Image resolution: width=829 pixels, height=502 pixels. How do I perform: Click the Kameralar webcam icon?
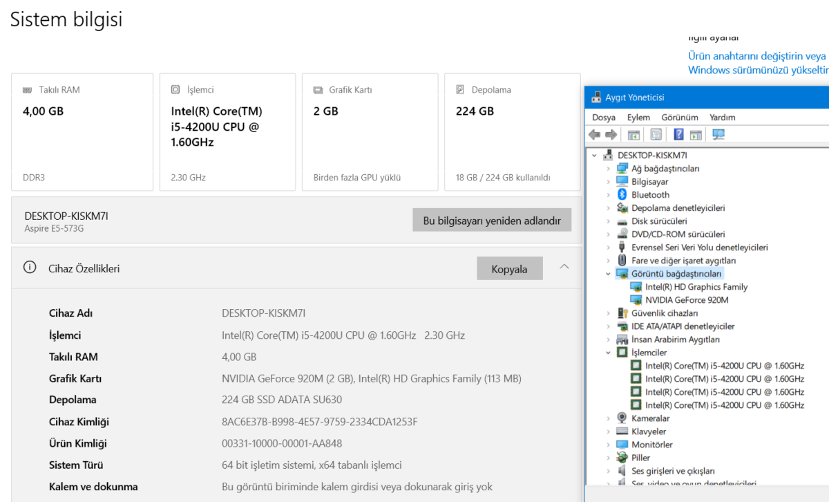point(622,418)
